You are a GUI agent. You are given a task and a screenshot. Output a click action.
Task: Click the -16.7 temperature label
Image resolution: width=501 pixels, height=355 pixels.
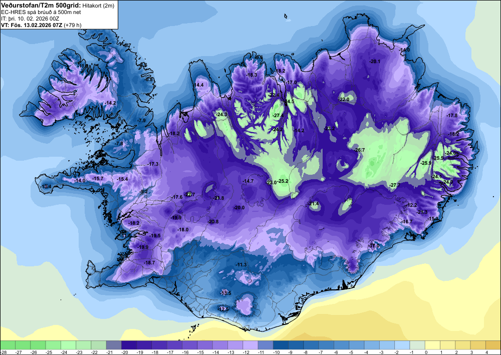coord(407,221)
